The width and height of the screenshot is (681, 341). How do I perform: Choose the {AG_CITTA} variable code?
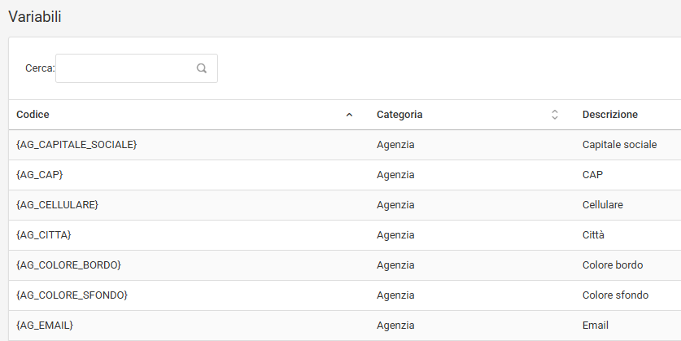pyautogui.click(x=44, y=235)
